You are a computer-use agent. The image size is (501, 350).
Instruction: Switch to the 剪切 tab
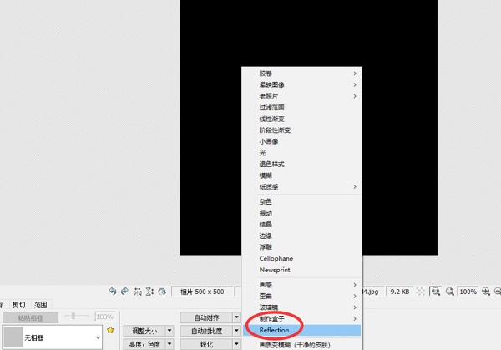click(18, 305)
